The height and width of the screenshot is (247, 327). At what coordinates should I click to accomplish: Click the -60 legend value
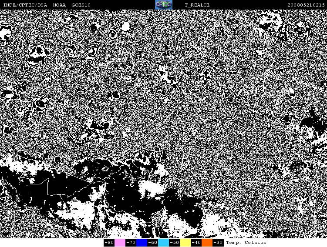[152, 243]
